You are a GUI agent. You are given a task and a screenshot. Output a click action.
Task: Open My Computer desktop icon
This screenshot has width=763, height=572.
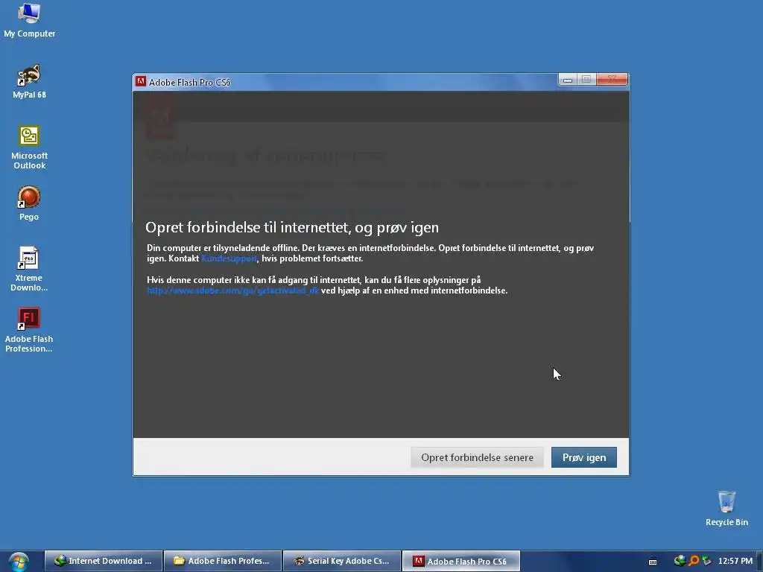29,20
